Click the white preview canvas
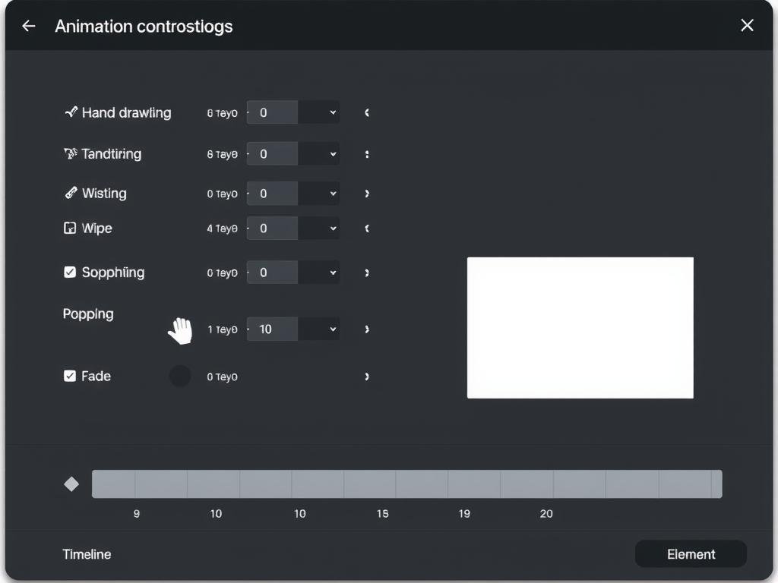This screenshot has height=583, width=778. (580, 328)
